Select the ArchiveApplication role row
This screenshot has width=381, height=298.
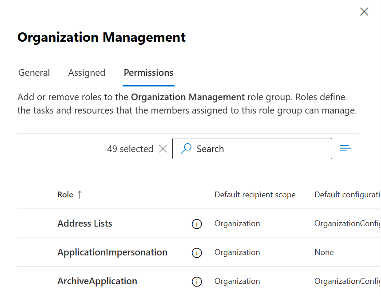[97, 281]
